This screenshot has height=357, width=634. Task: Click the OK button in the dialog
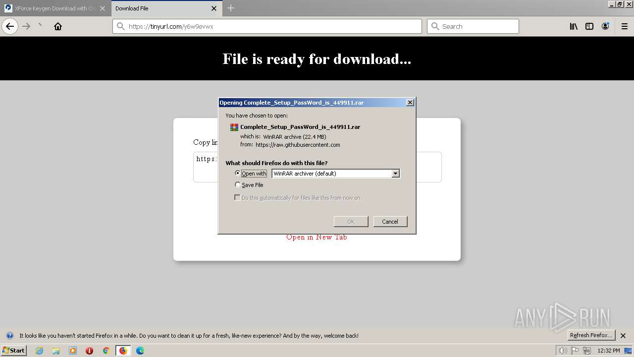coord(351,222)
